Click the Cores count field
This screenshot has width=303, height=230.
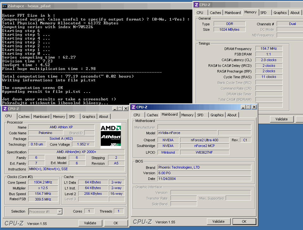[x=89, y=211]
